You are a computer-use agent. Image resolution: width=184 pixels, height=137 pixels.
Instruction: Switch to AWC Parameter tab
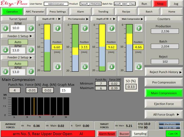pos(35,12)
